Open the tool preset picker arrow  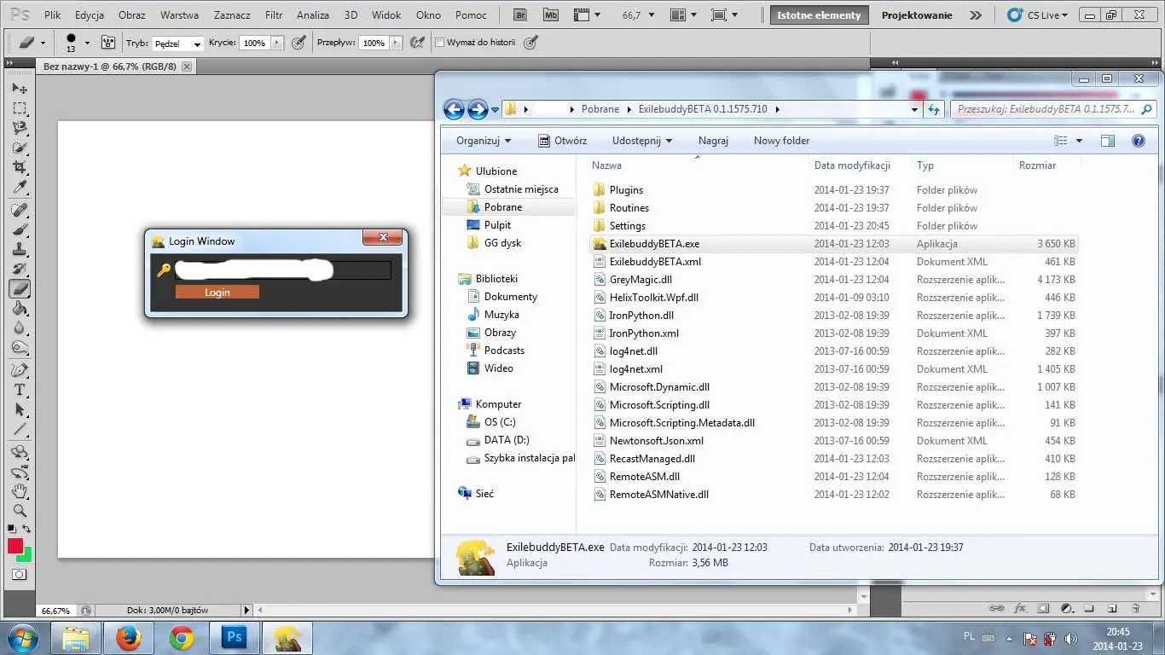[x=43, y=42]
